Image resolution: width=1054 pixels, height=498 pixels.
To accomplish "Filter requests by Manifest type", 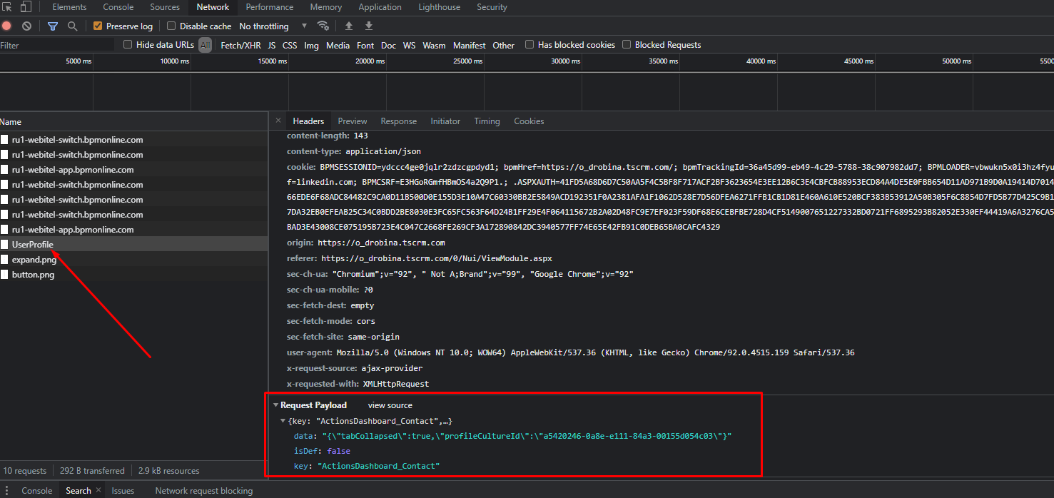I will click(x=470, y=45).
